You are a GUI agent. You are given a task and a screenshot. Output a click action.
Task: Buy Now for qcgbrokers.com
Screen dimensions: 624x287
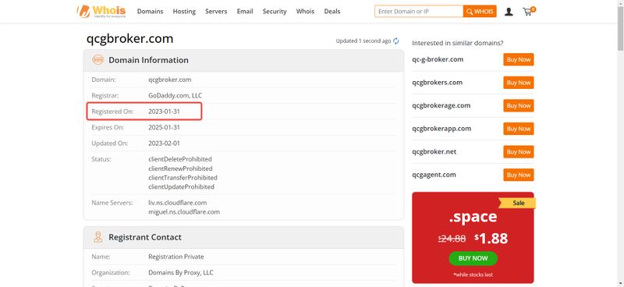[519, 83]
